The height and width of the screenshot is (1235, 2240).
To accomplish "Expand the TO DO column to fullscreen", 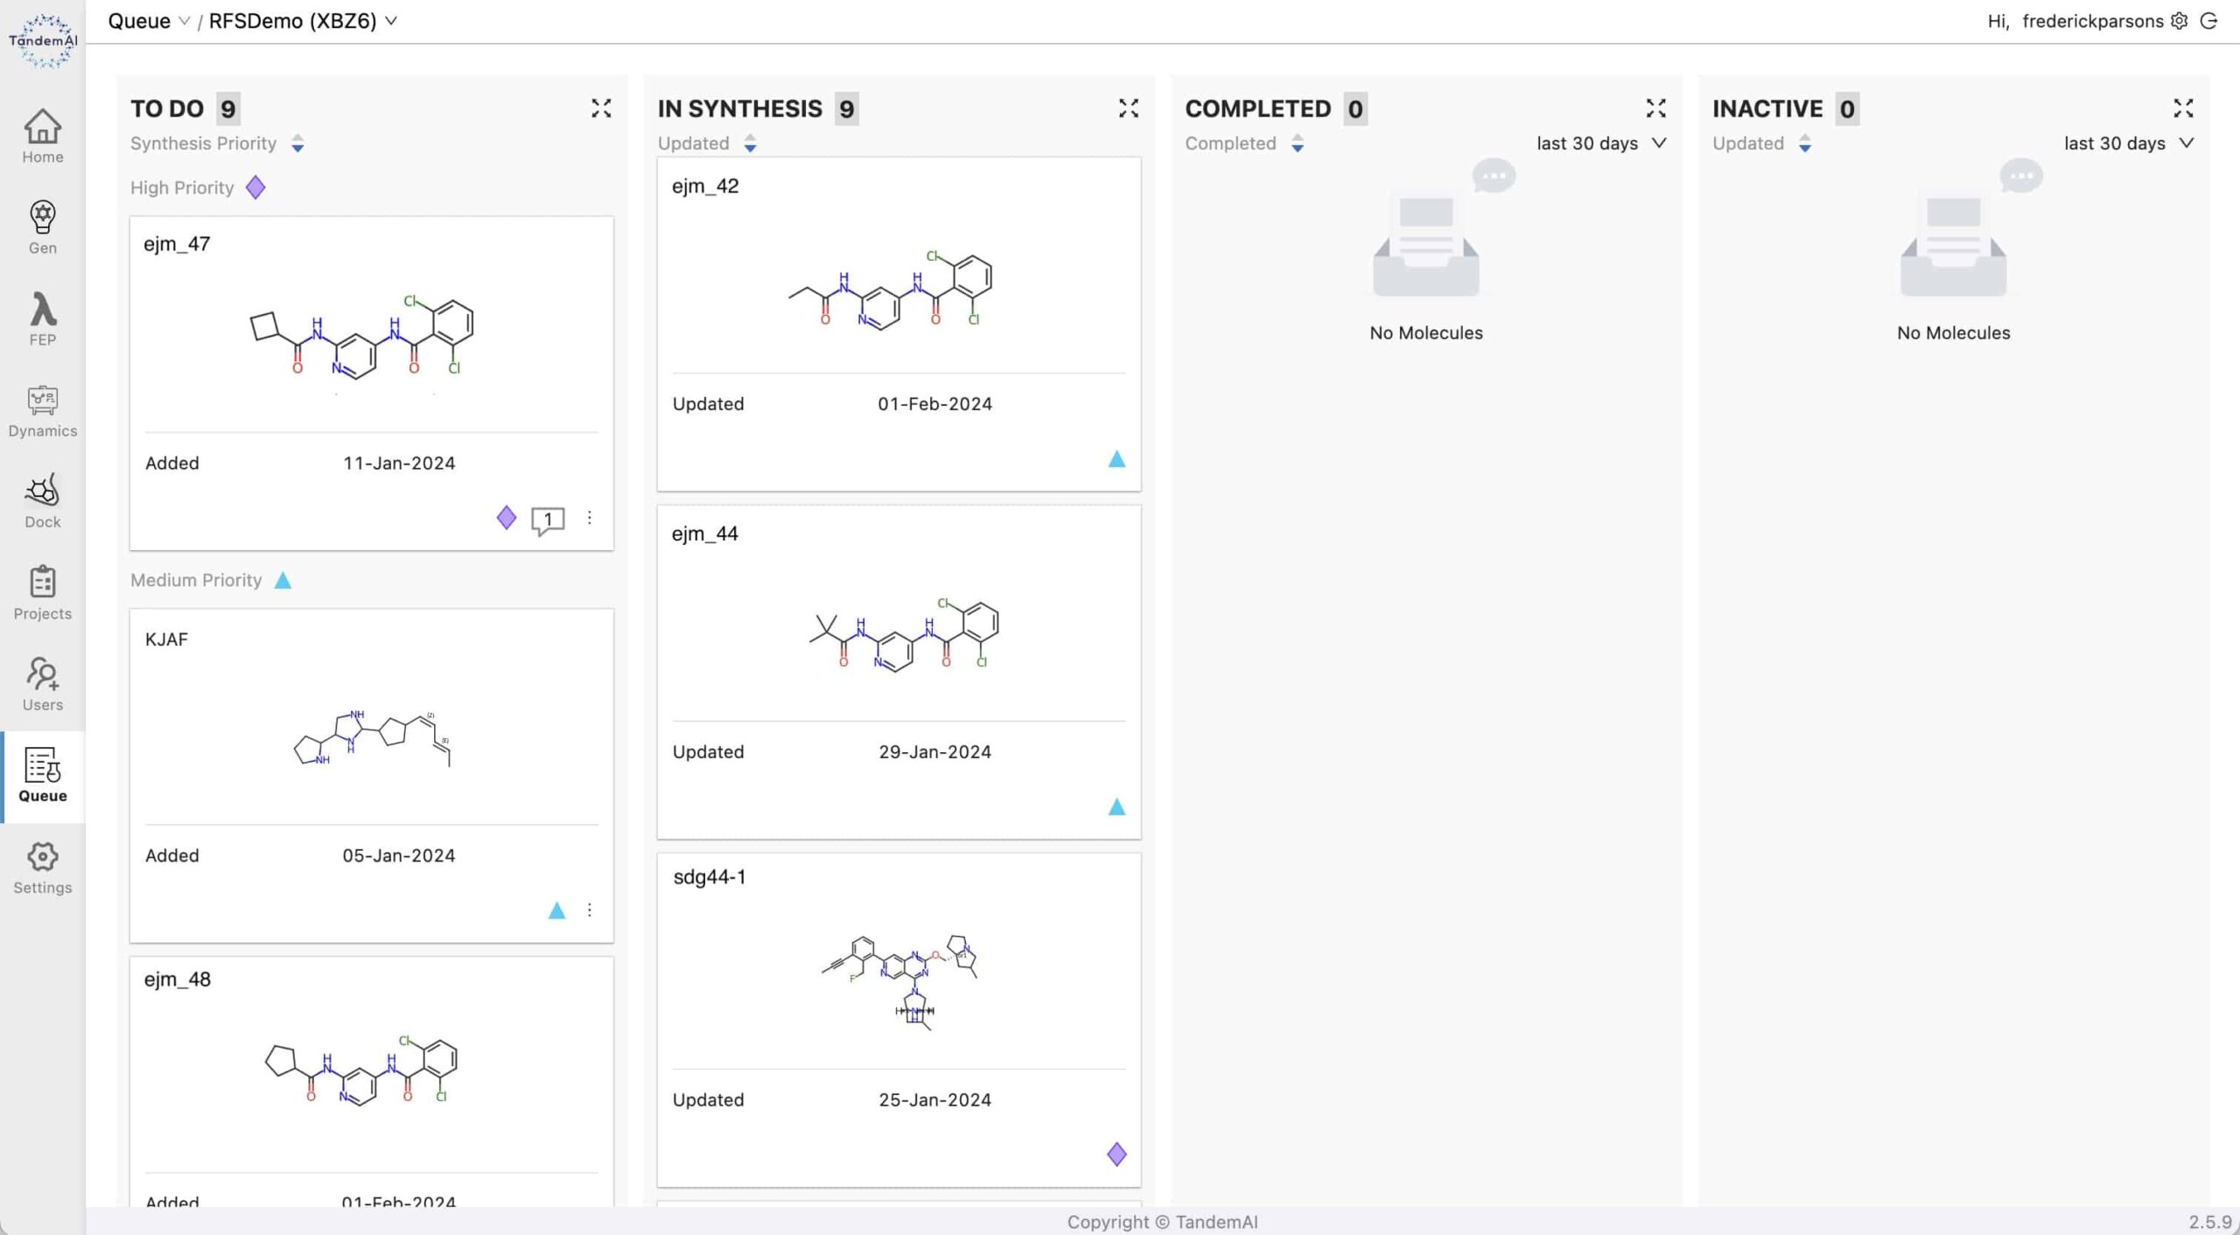I will click(600, 108).
